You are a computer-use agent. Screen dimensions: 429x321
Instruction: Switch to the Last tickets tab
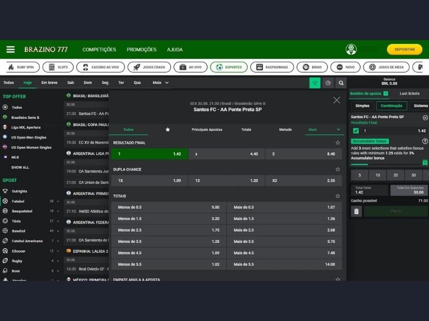pos(409,93)
